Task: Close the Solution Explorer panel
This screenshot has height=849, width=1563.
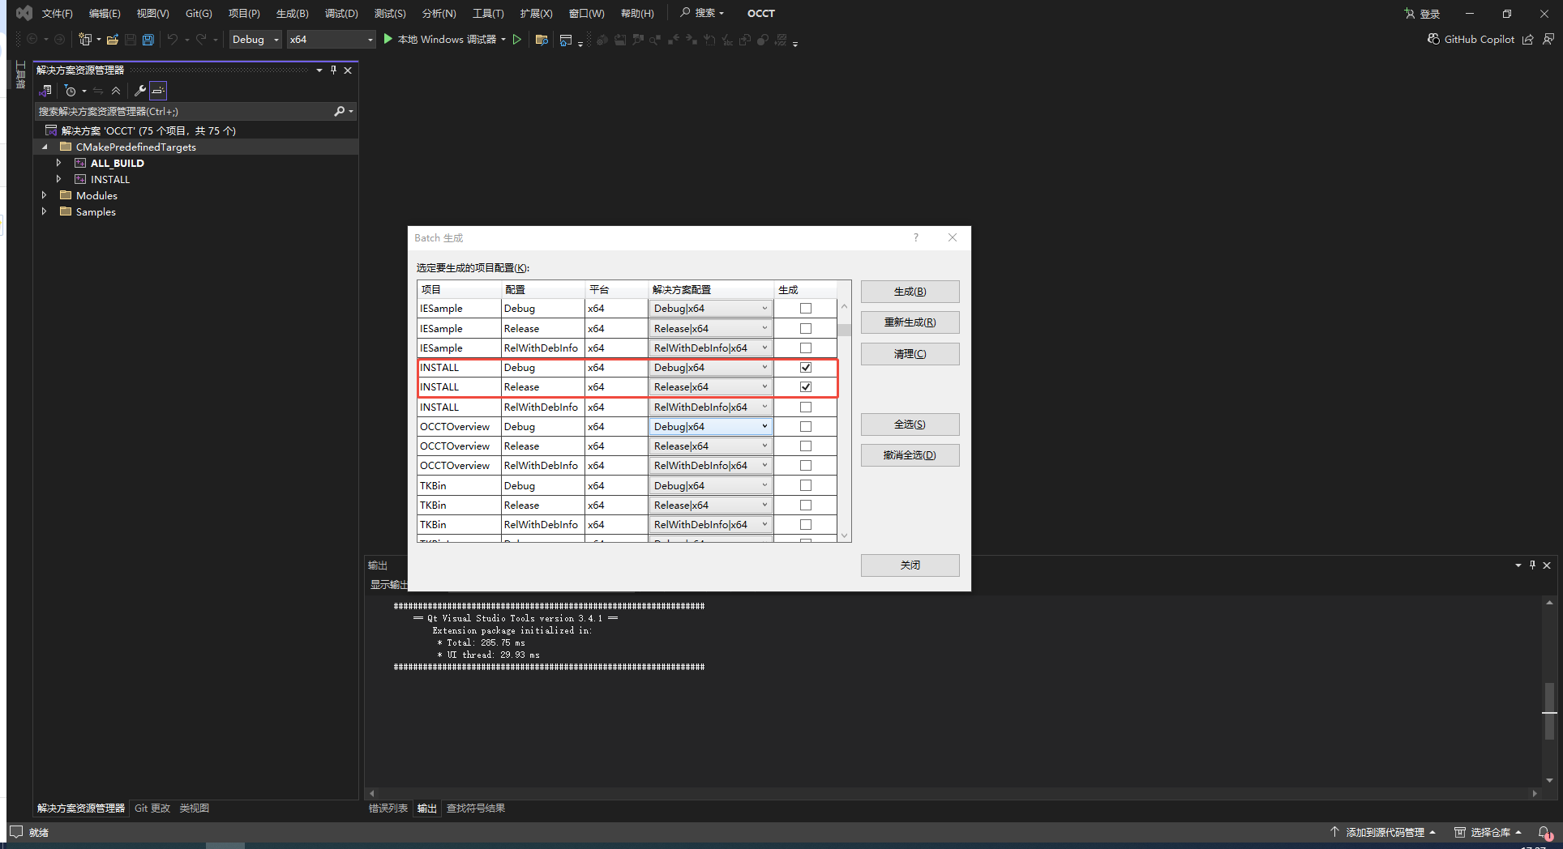Action: (x=348, y=70)
